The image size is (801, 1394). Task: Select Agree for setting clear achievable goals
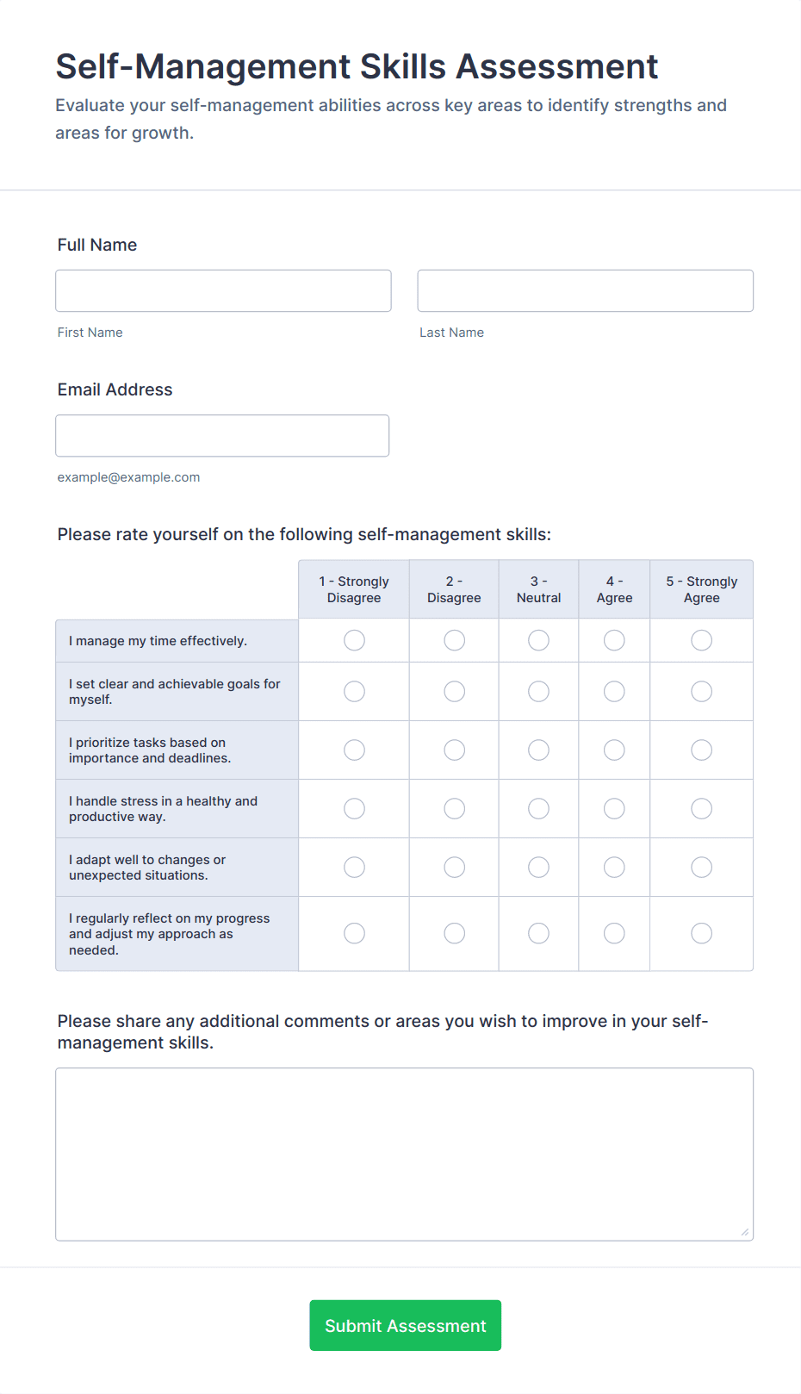[614, 691]
